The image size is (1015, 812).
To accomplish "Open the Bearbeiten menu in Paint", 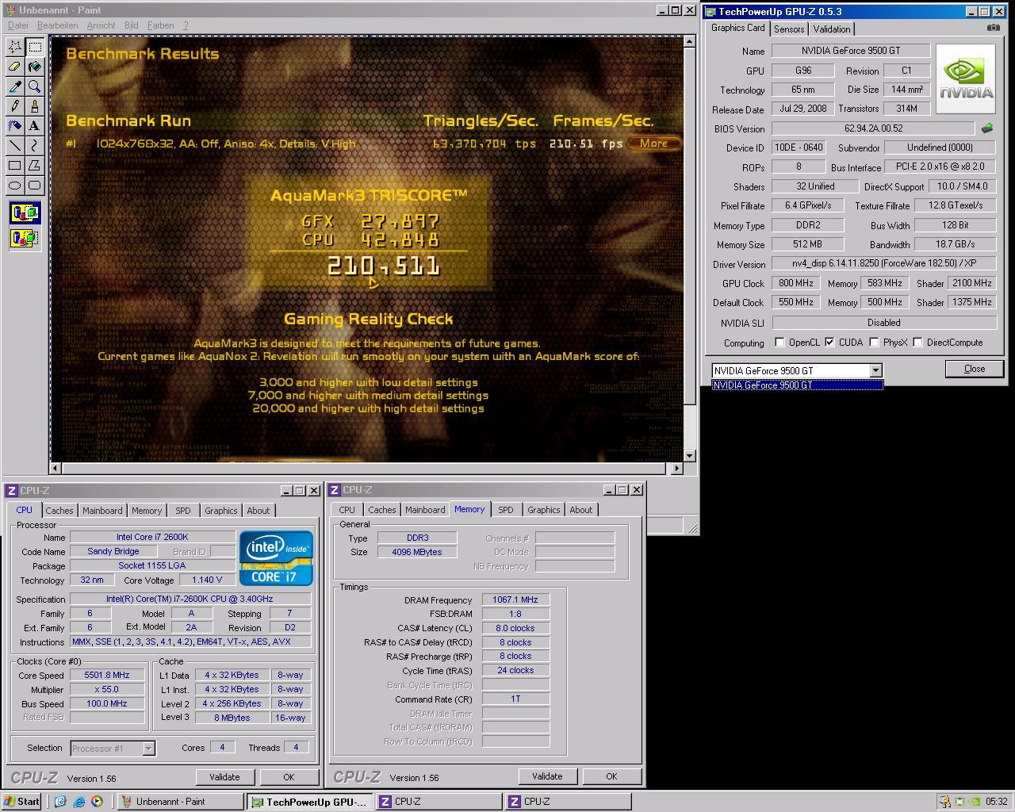I will point(57,25).
